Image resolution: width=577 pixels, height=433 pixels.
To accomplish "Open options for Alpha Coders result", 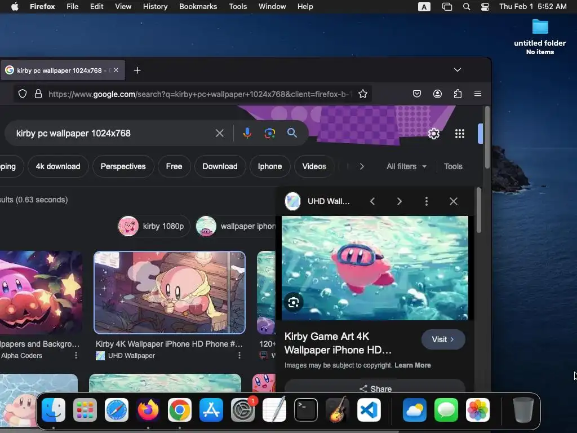I will [x=76, y=355].
